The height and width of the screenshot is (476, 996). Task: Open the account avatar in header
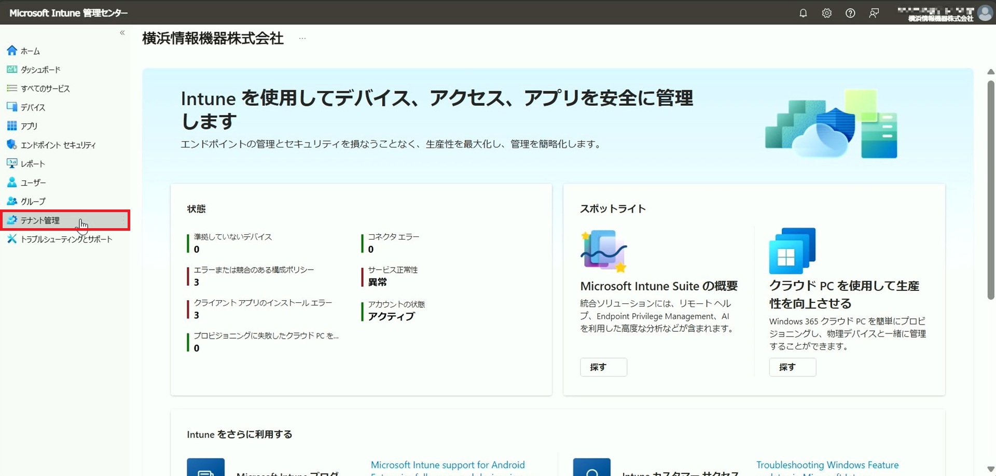[985, 13]
